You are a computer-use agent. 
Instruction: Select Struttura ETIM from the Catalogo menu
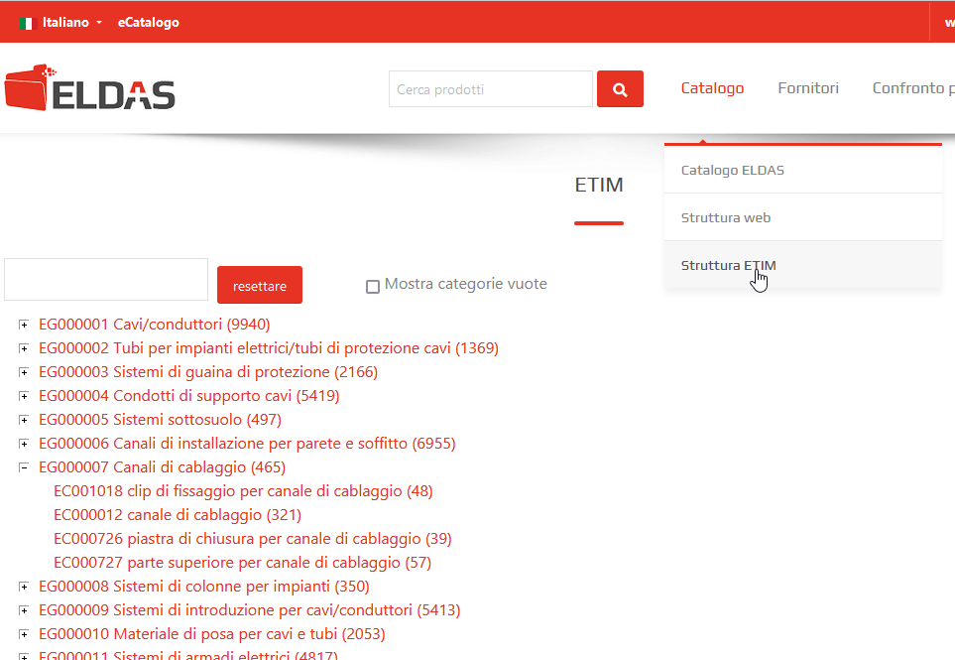pos(729,265)
